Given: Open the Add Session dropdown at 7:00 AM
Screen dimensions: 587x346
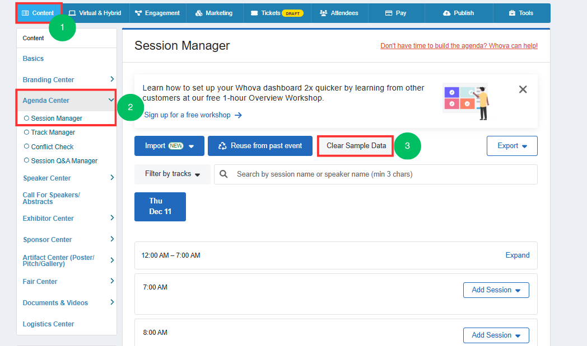Looking at the screenshot, I should click(496, 290).
